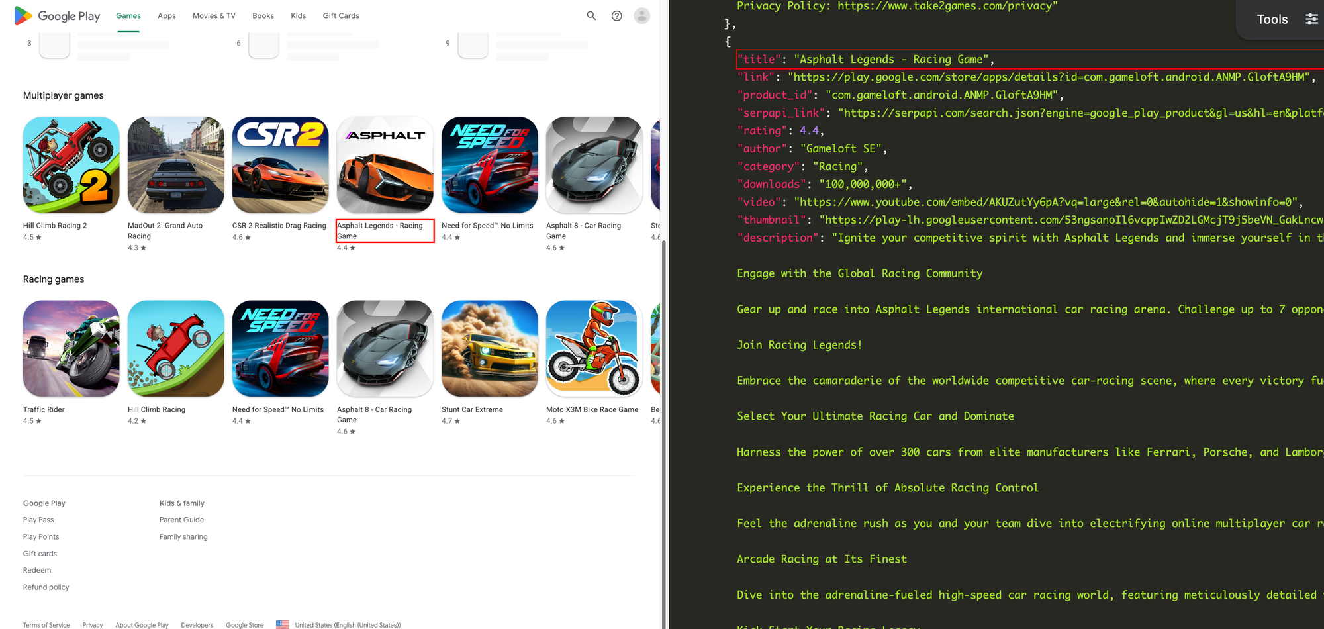
Task: Click the Hill Climb Racing 2 title
Action: pos(55,226)
